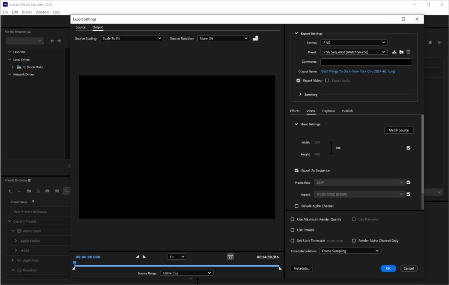Switch to the Captions tab
The height and width of the screenshot is (285, 449).
[x=328, y=111]
